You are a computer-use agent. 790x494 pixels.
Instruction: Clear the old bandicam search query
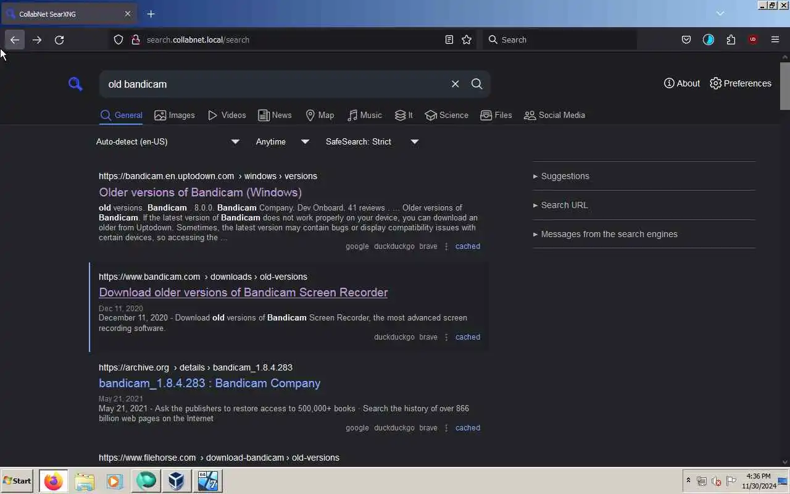tap(455, 84)
